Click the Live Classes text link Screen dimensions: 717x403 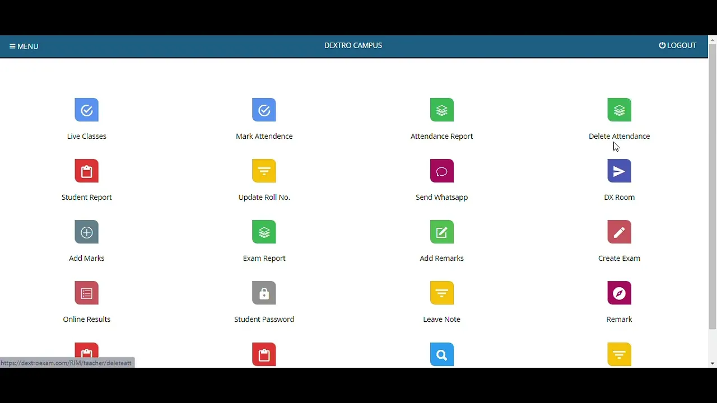[87, 136]
